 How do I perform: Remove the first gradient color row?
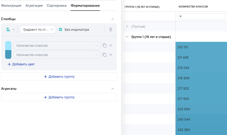click(x=111, y=45)
